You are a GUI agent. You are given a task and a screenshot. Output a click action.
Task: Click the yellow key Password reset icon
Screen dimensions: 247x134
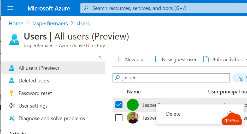pos(12,93)
